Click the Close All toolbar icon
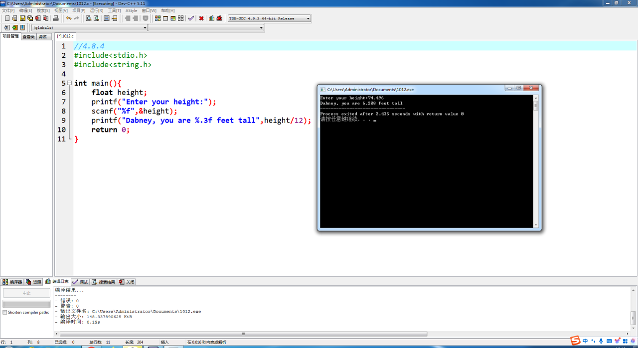638x348 pixels. click(45, 18)
